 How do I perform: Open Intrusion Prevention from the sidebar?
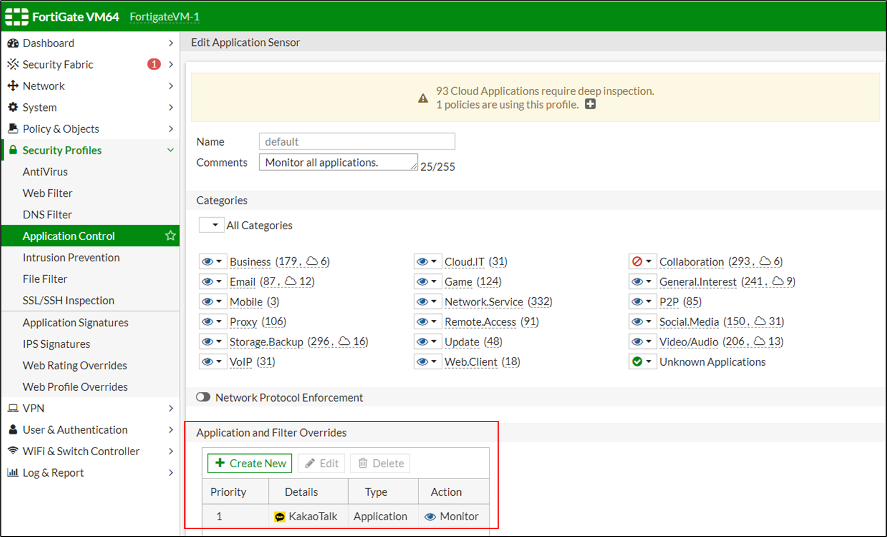coord(71,257)
